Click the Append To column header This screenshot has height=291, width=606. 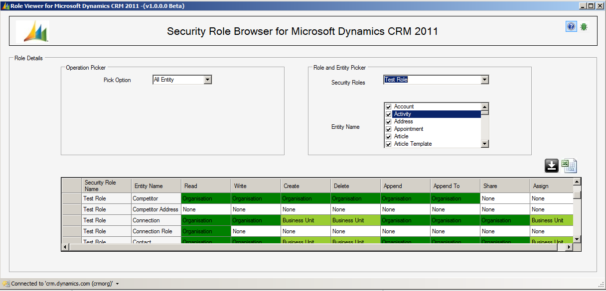(455, 186)
